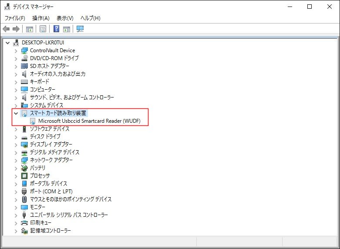
Task: Click the smart card reader category icon
Action: point(24,113)
